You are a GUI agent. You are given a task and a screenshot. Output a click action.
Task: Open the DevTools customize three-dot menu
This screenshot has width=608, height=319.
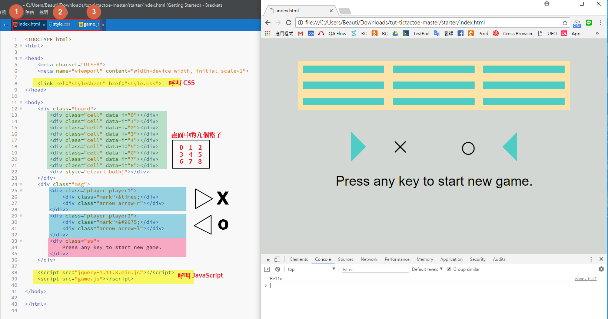(x=591, y=259)
